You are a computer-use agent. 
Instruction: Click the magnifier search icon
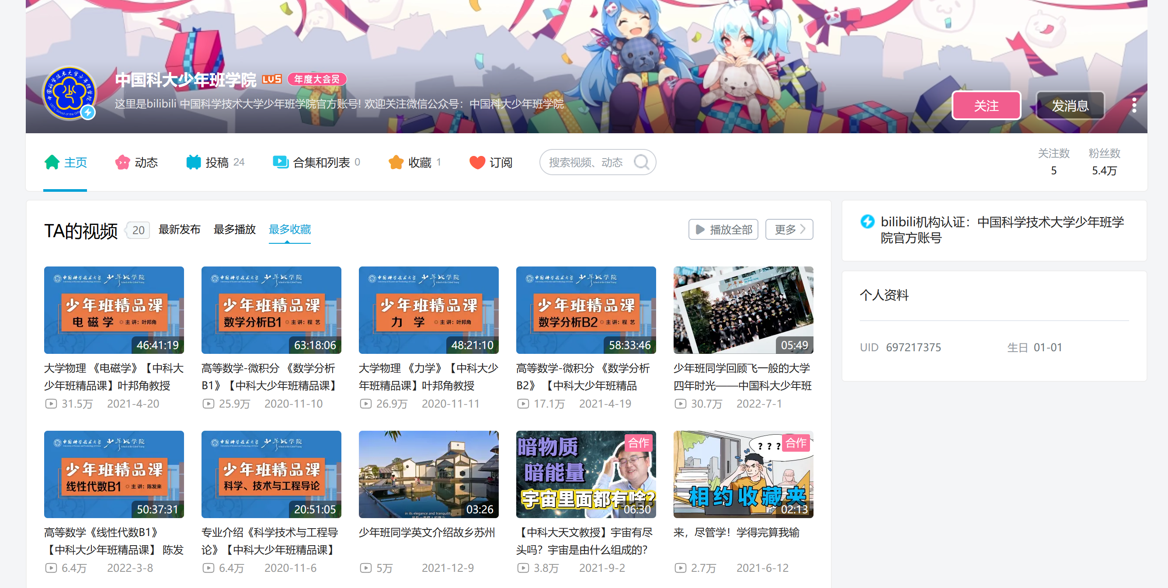[x=641, y=162]
